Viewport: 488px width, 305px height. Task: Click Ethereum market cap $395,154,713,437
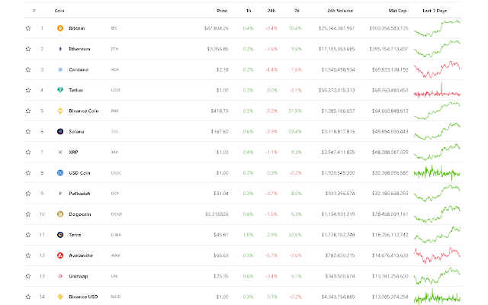(x=388, y=49)
